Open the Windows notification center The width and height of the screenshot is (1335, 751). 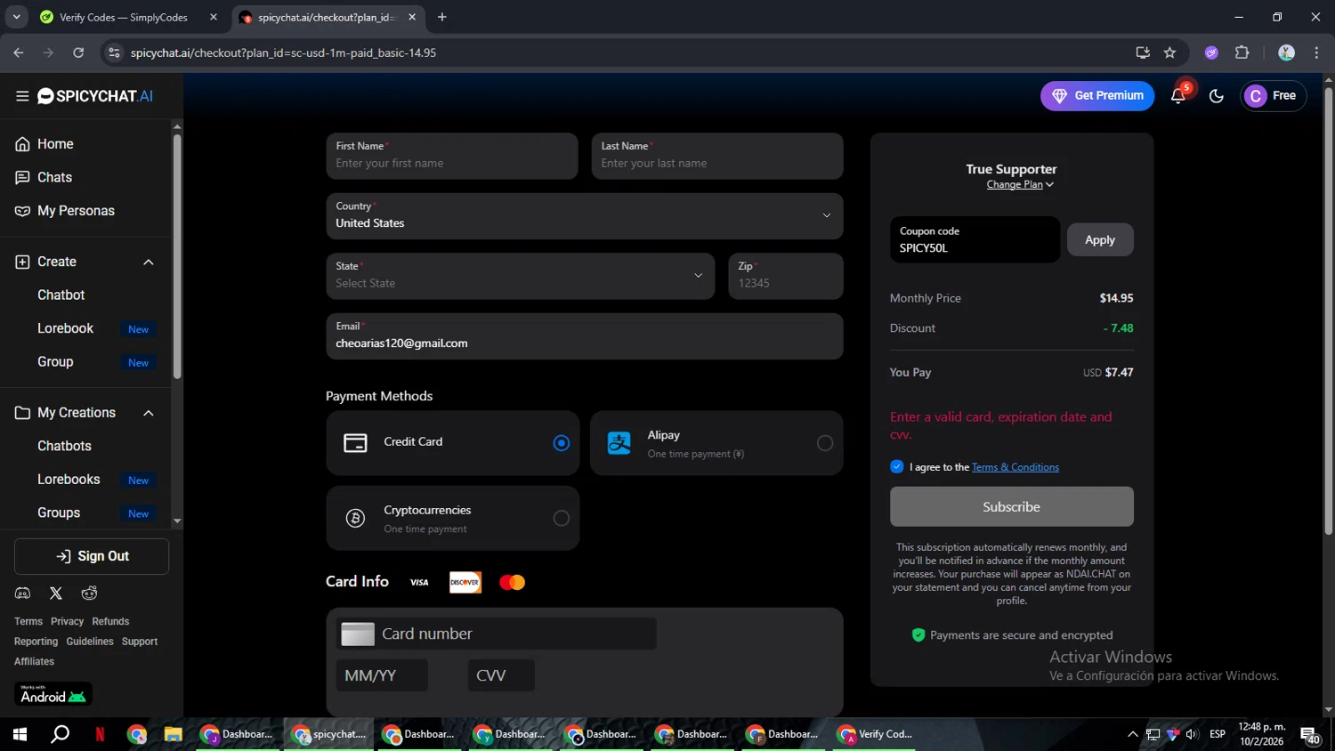click(1310, 735)
